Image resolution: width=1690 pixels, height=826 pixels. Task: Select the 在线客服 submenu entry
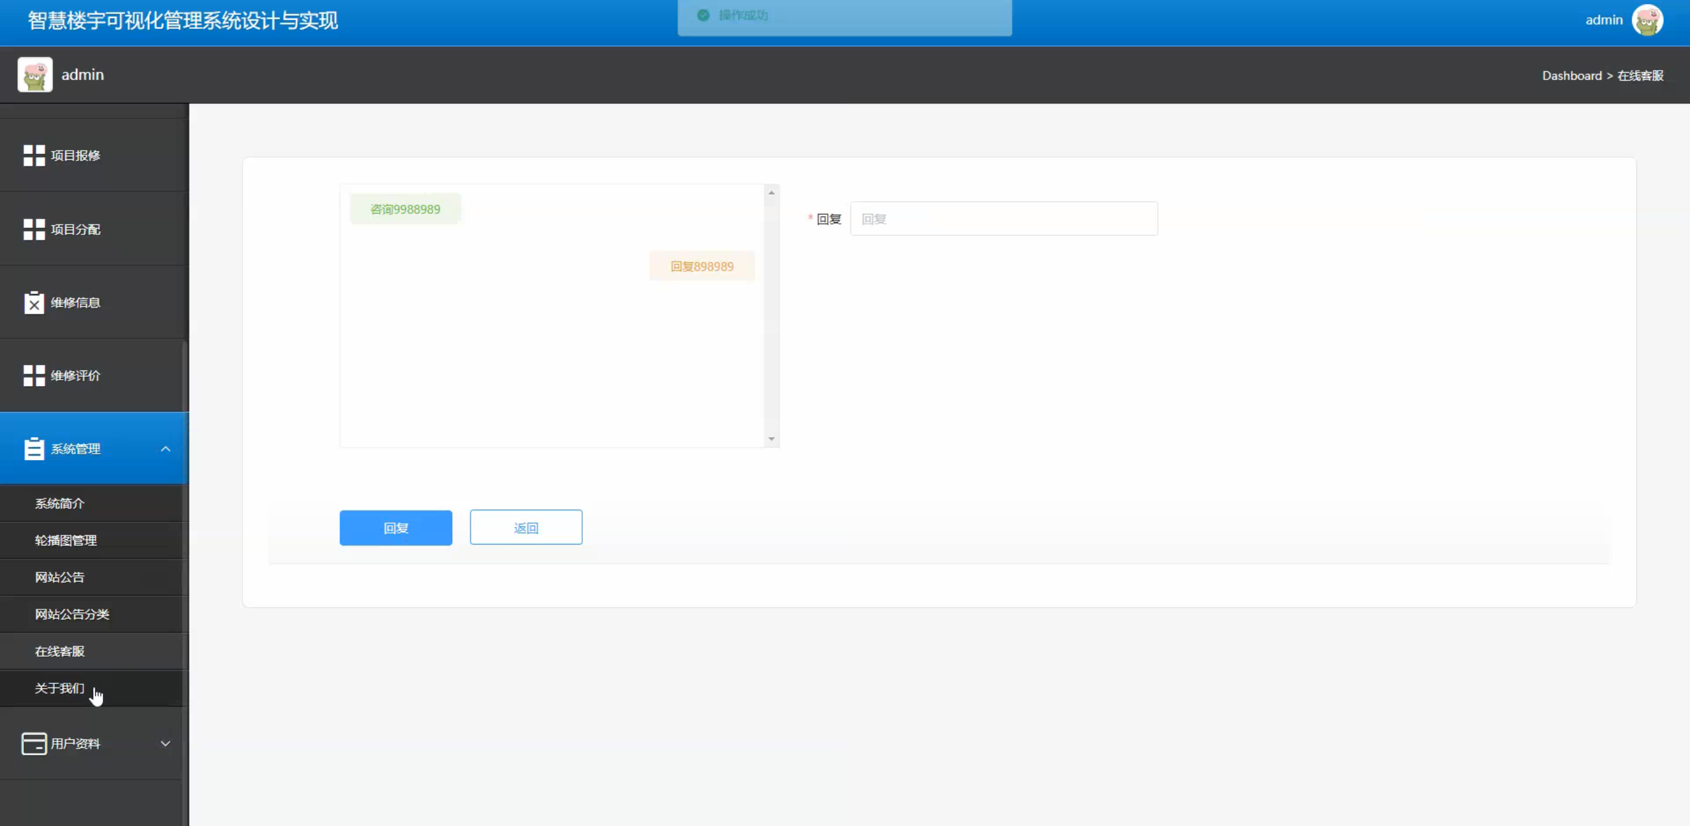pos(59,651)
